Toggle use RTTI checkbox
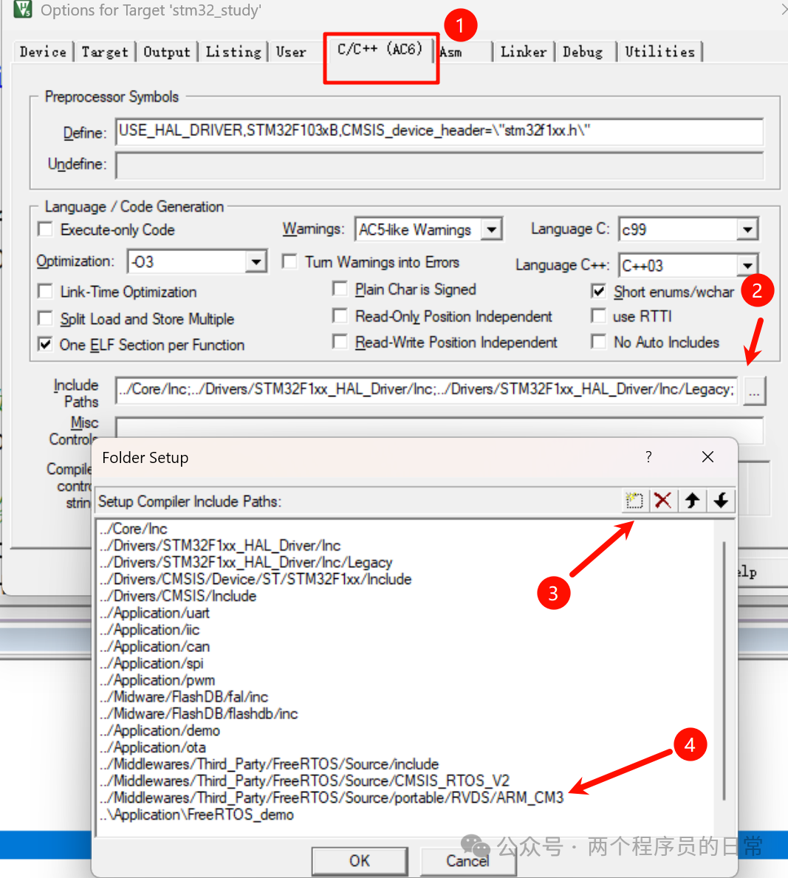The height and width of the screenshot is (878, 788). point(599,316)
